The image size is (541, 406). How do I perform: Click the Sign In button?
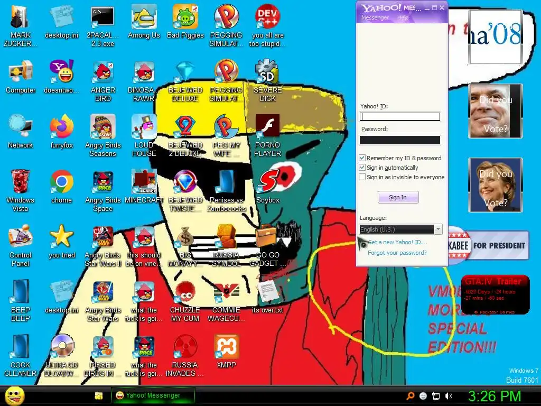tap(398, 197)
